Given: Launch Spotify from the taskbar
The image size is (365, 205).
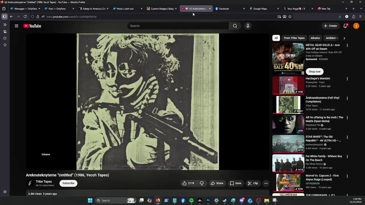Looking at the screenshot, I should [191, 200].
